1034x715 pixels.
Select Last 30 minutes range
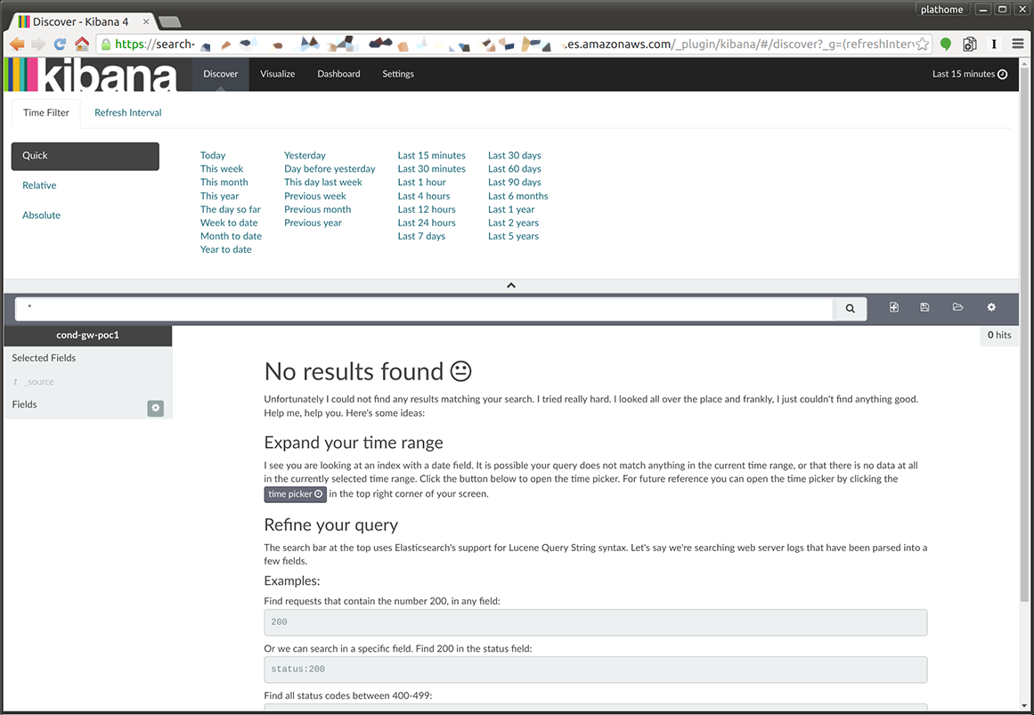tap(431, 169)
